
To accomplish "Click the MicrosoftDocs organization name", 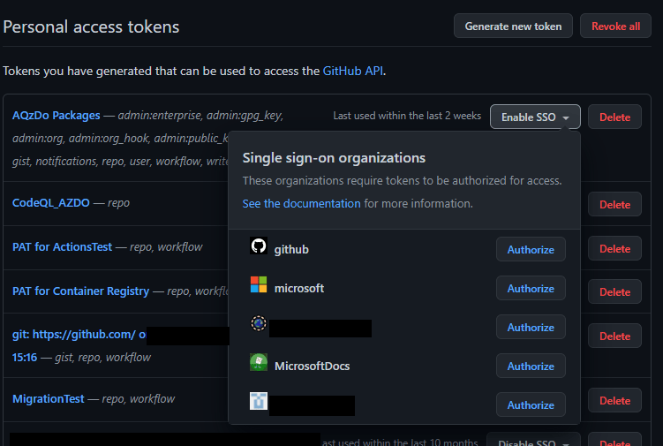I will [x=312, y=366].
